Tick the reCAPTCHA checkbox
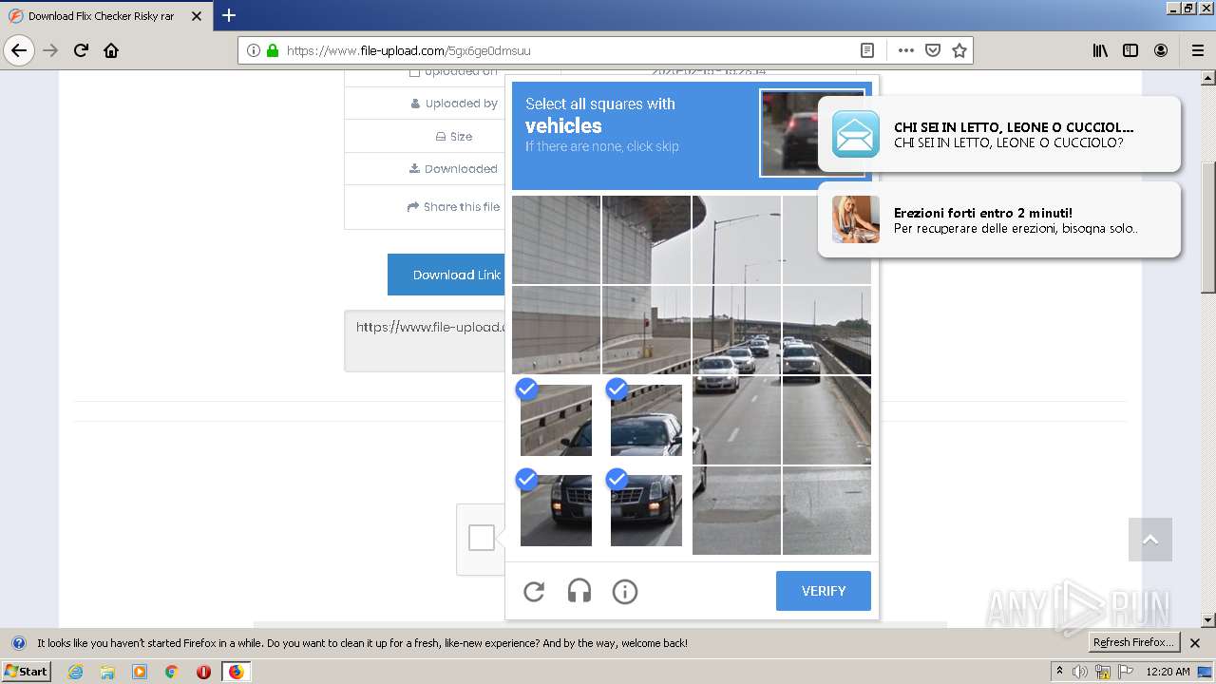 click(482, 538)
